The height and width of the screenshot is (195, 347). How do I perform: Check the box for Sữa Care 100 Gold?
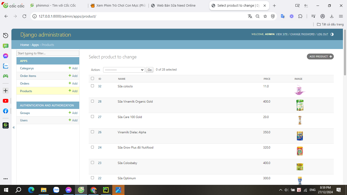pyautogui.click(x=92, y=117)
